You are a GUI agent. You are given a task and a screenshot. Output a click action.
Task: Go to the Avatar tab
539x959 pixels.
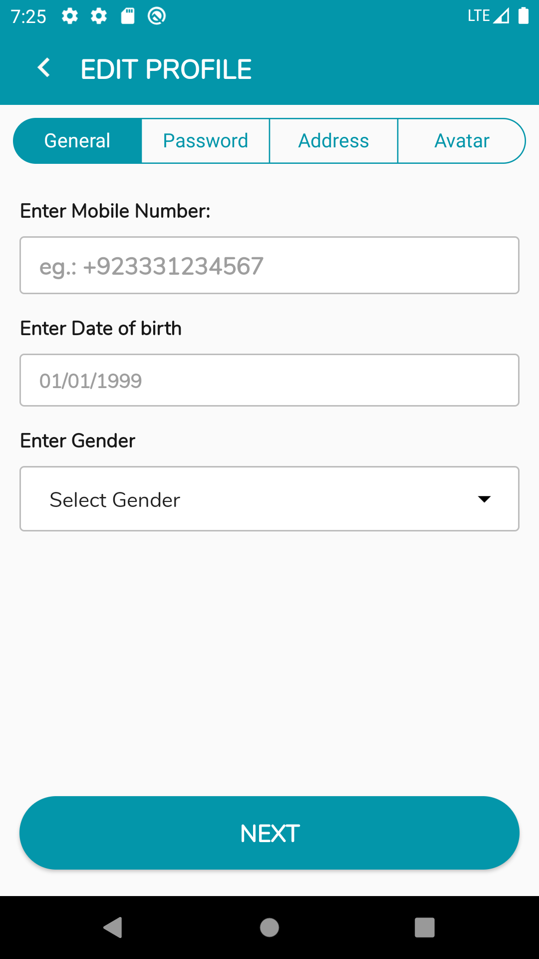click(462, 141)
